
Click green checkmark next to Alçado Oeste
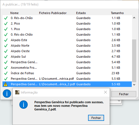click(x=6, y=51)
